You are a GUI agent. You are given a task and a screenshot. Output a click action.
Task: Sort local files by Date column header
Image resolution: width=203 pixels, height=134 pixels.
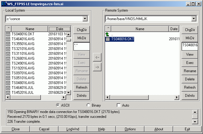(60, 29)
